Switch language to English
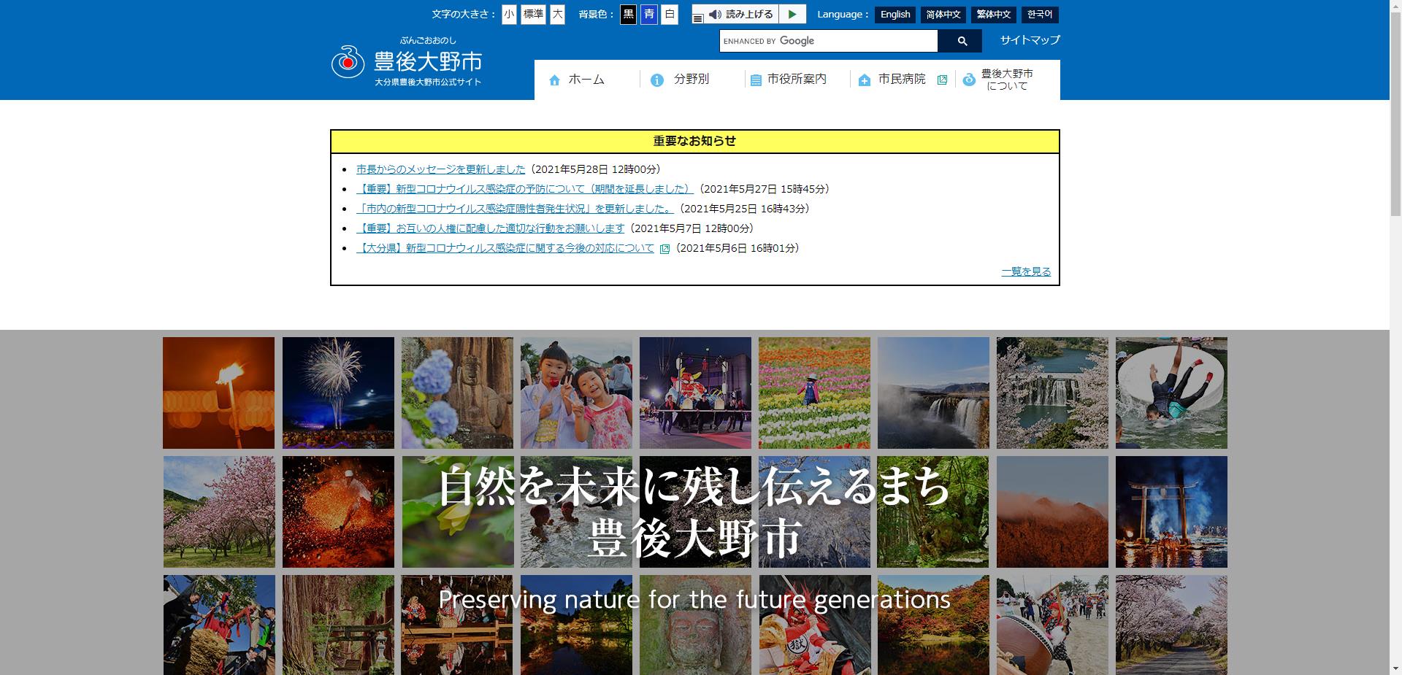This screenshot has width=1402, height=675. click(895, 15)
